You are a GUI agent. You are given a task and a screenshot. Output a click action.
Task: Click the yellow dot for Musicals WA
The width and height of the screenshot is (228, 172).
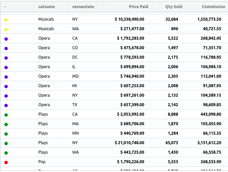(6, 30)
